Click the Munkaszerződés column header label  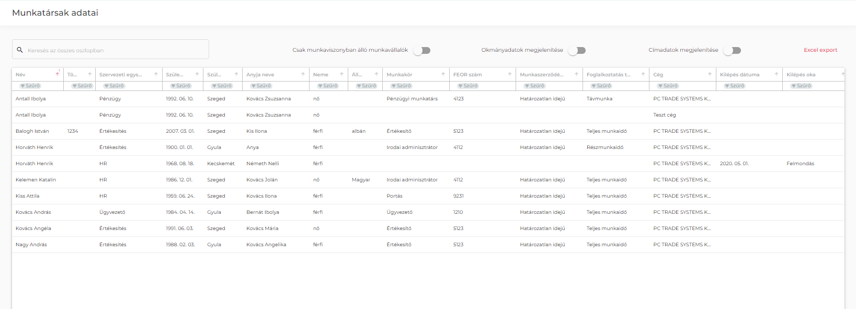(x=541, y=75)
